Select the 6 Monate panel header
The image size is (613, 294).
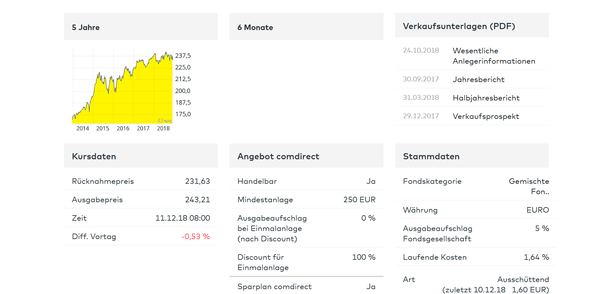[306, 27]
